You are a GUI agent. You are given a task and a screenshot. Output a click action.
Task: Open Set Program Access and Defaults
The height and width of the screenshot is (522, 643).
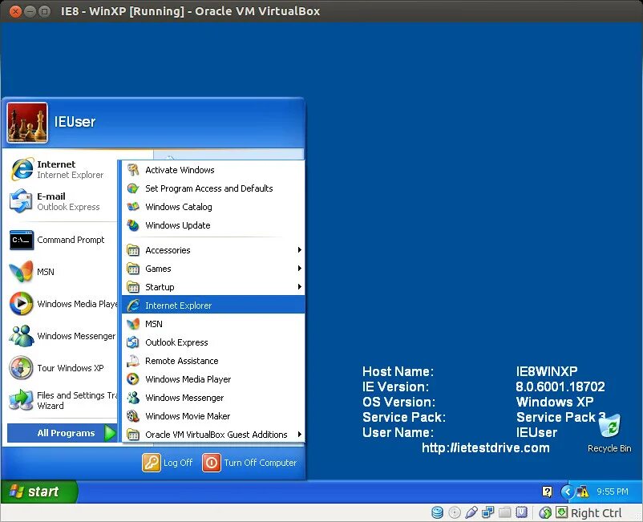point(212,188)
